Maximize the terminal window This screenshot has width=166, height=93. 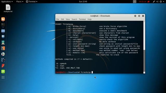click(x=139, y=16)
